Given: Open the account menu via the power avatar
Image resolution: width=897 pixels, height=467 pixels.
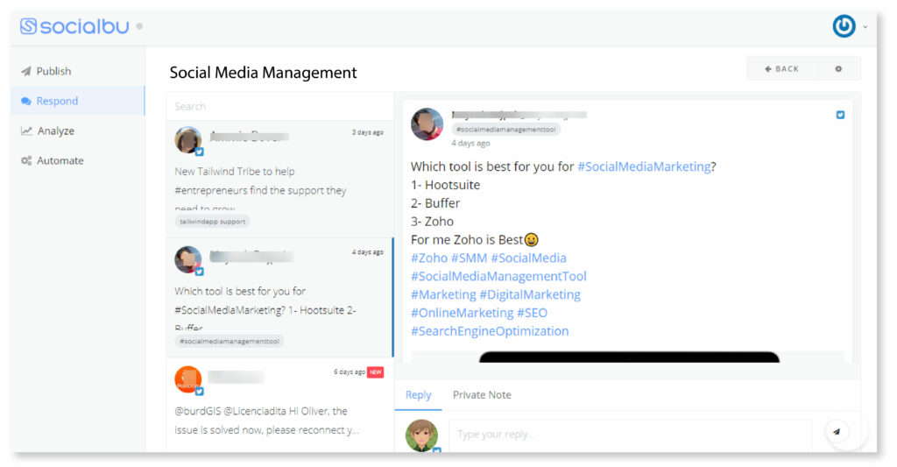Looking at the screenshot, I should coord(844,26).
